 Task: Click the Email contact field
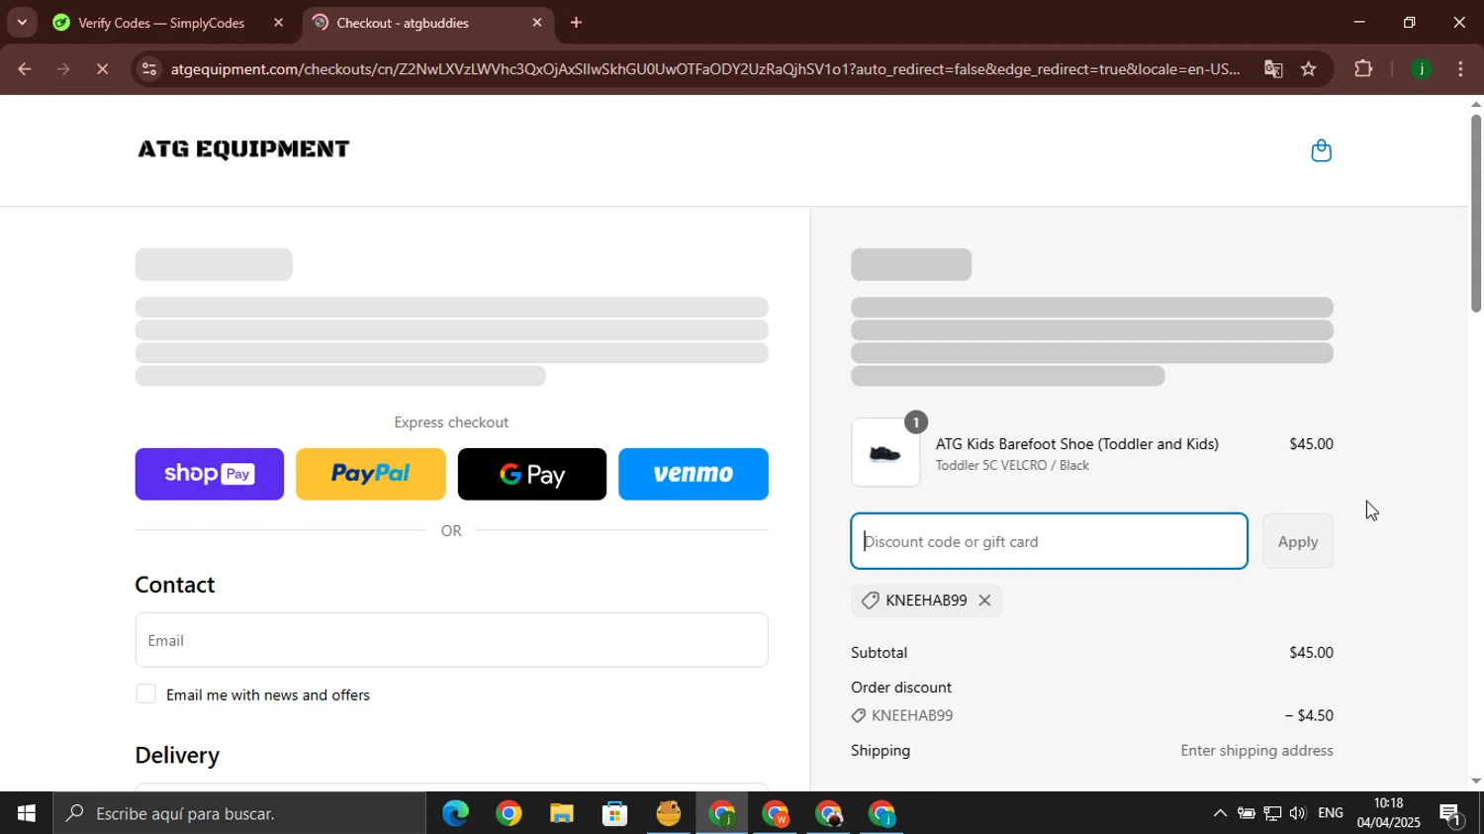click(x=451, y=640)
